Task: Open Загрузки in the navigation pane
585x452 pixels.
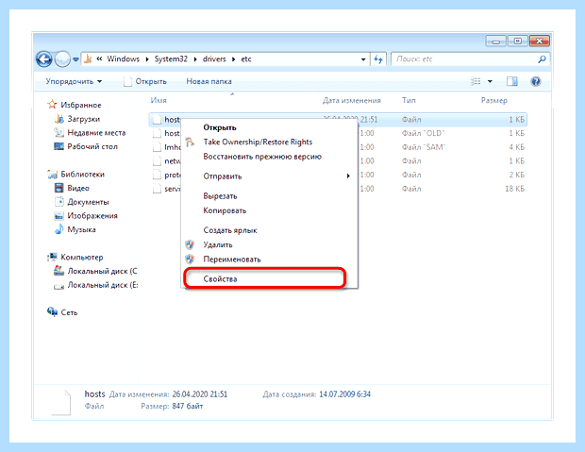Action: (84, 119)
